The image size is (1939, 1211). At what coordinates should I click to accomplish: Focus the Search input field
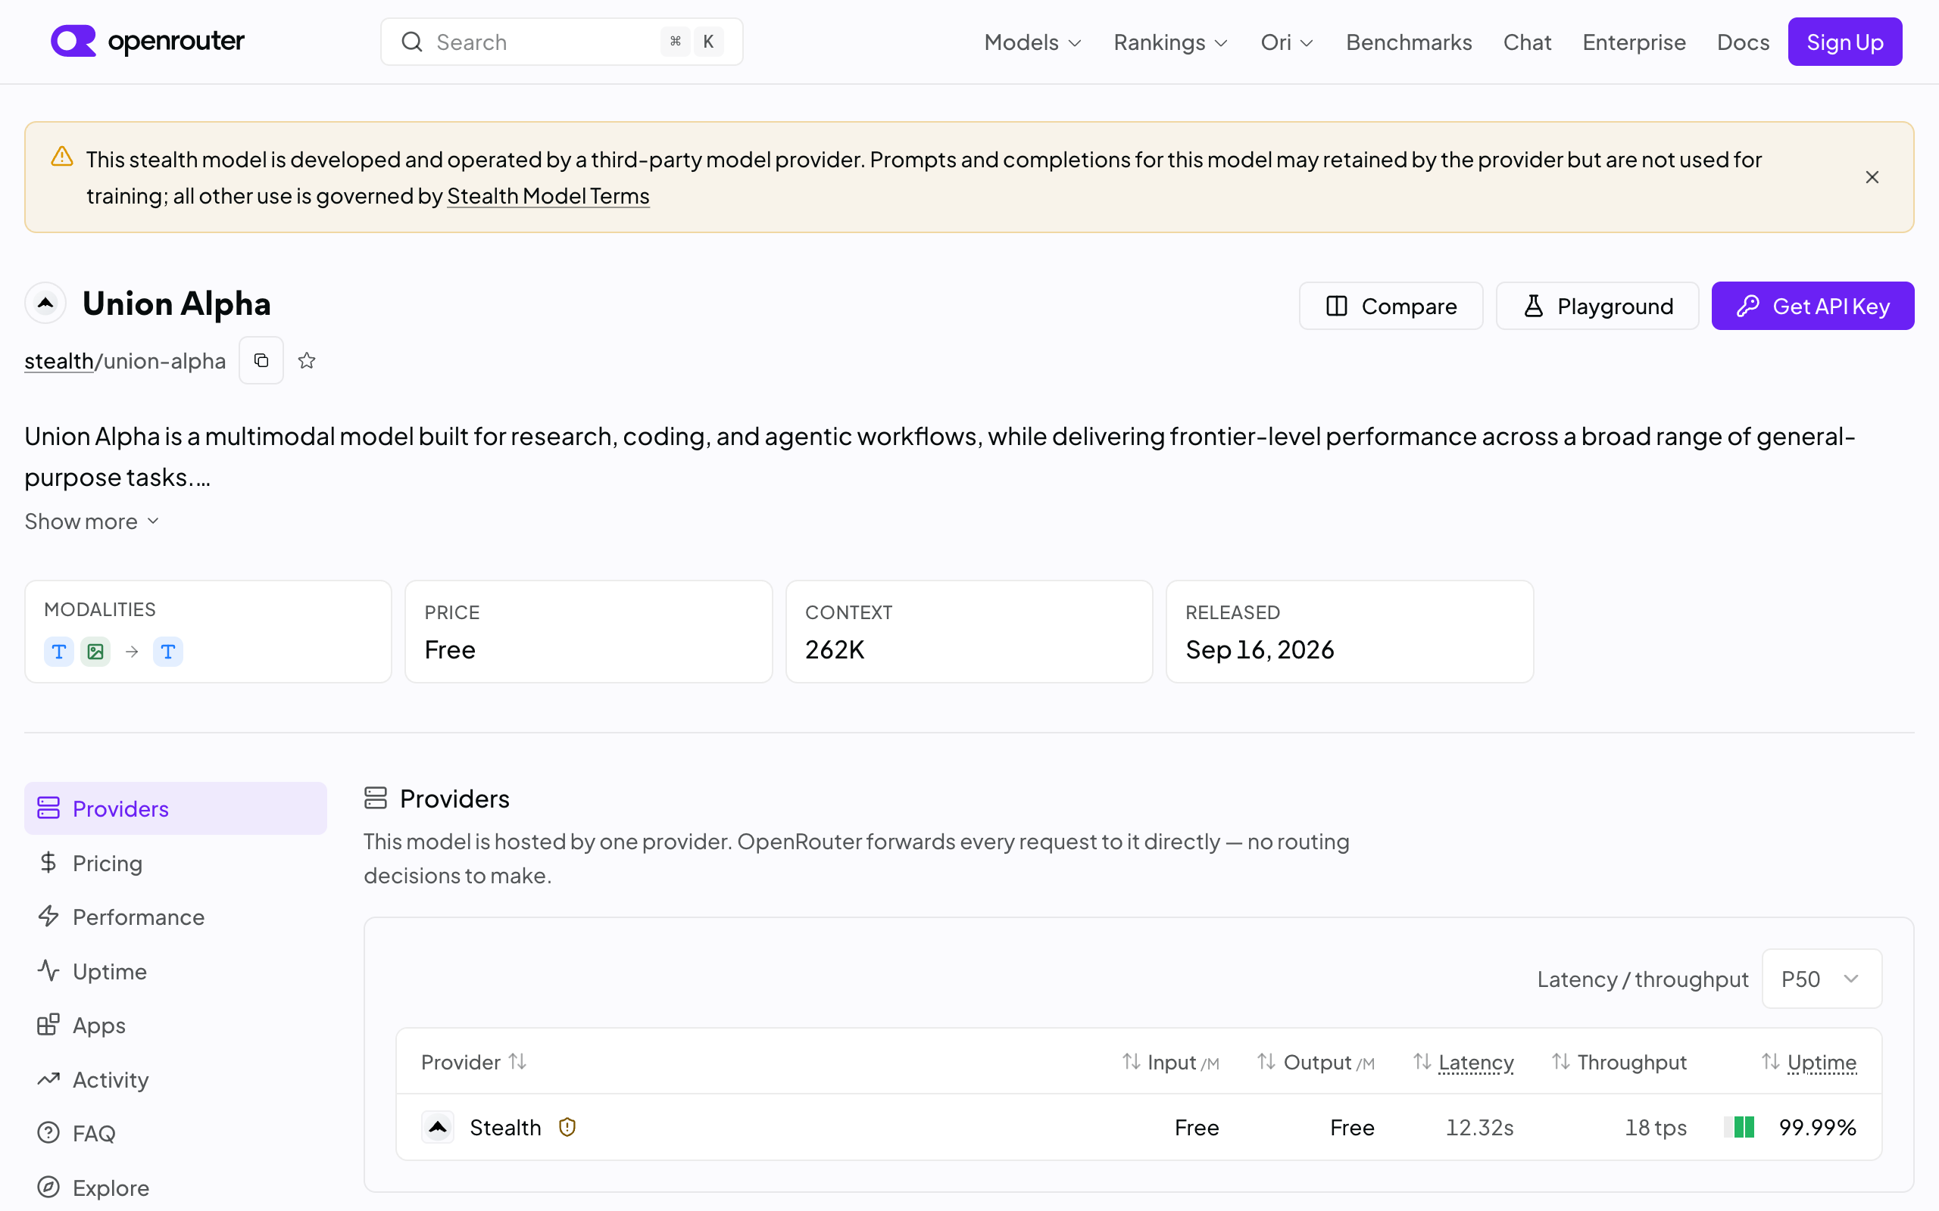562,42
